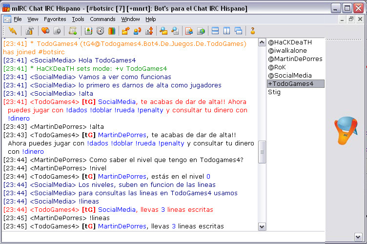Open the URLs List globe icon

(201, 31)
